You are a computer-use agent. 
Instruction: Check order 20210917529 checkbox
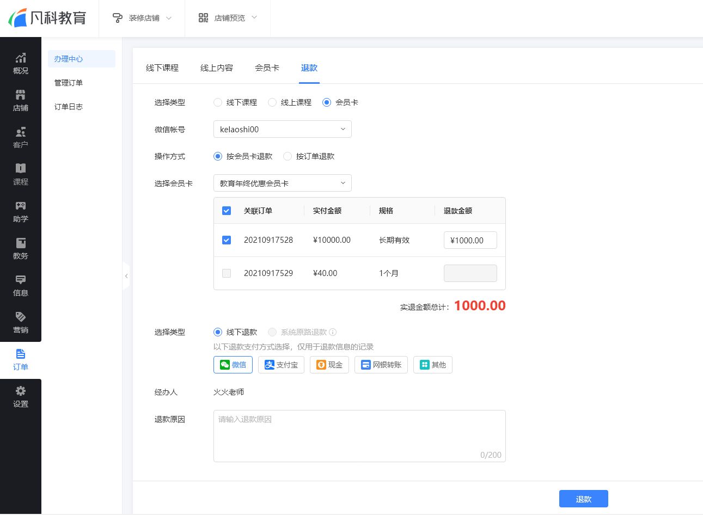click(x=227, y=273)
